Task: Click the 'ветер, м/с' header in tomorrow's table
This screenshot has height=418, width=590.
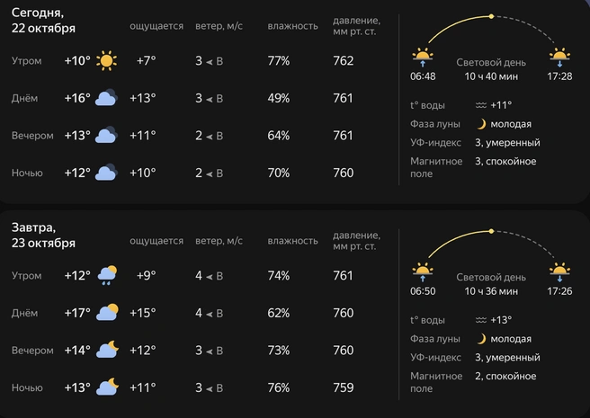Action: [219, 241]
